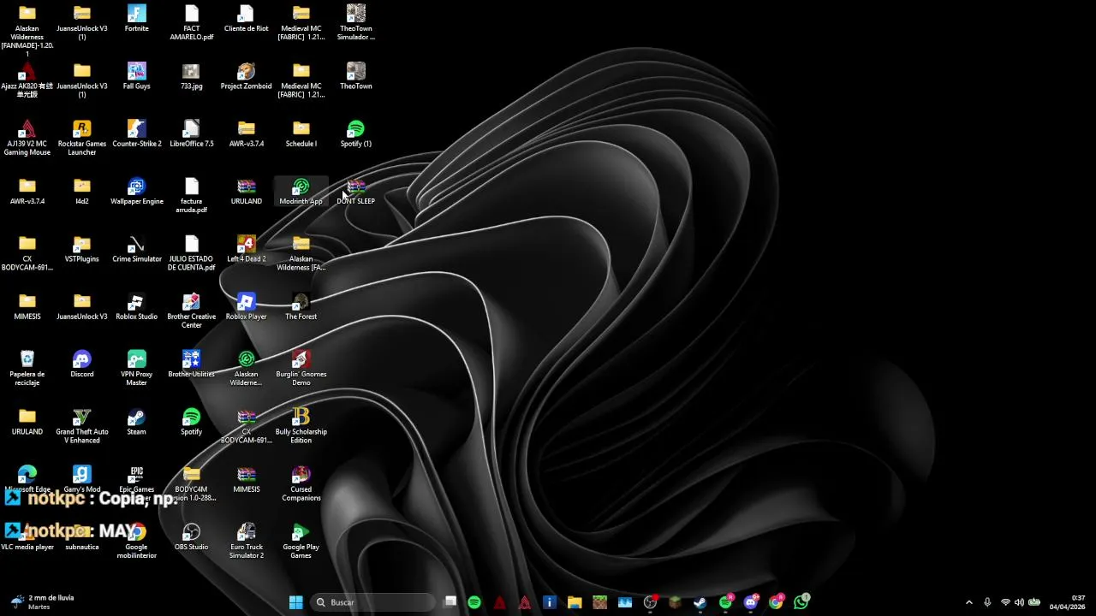The width and height of the screenshot is (1096, 616).
Task: Select JULIO ESTADO DE CUENTA.pdf file
Action: tap(191, 253)
